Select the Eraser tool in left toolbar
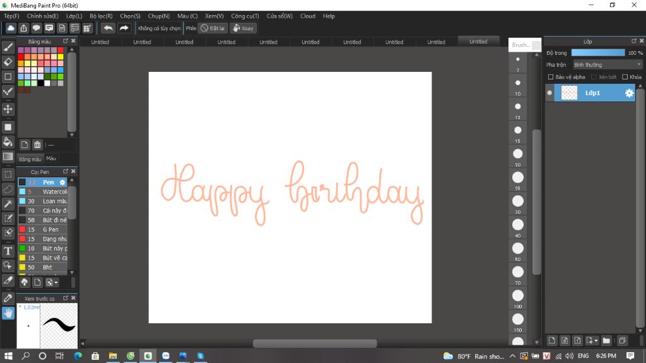This screenshot has height=363, width=646. [x=8, y=62]
